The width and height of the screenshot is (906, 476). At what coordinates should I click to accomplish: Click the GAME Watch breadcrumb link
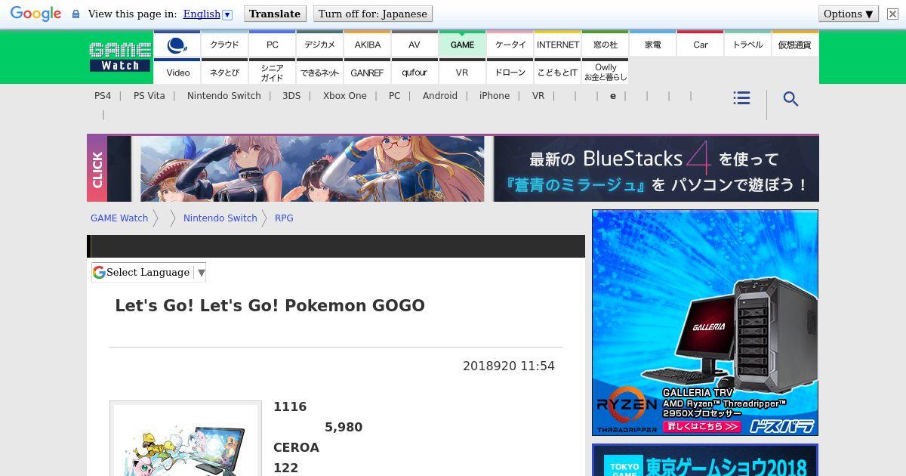tap(119, 218)
